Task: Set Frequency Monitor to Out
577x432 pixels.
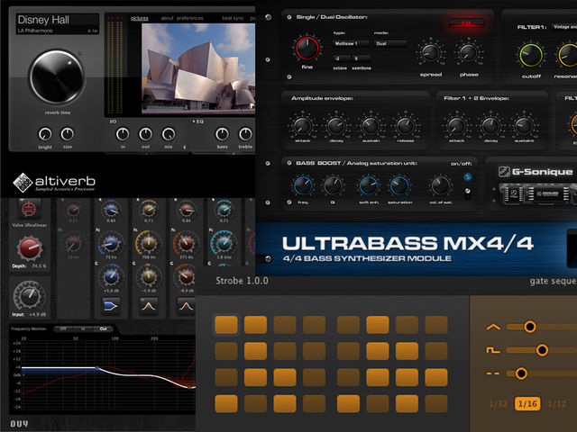Action: click(103, 328)
